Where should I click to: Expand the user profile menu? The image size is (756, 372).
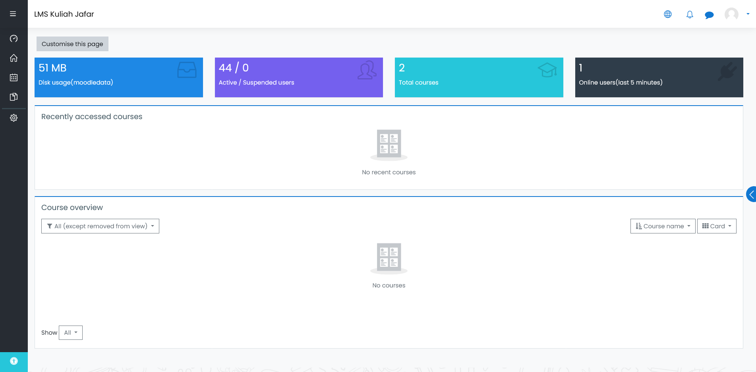[737, 14]
